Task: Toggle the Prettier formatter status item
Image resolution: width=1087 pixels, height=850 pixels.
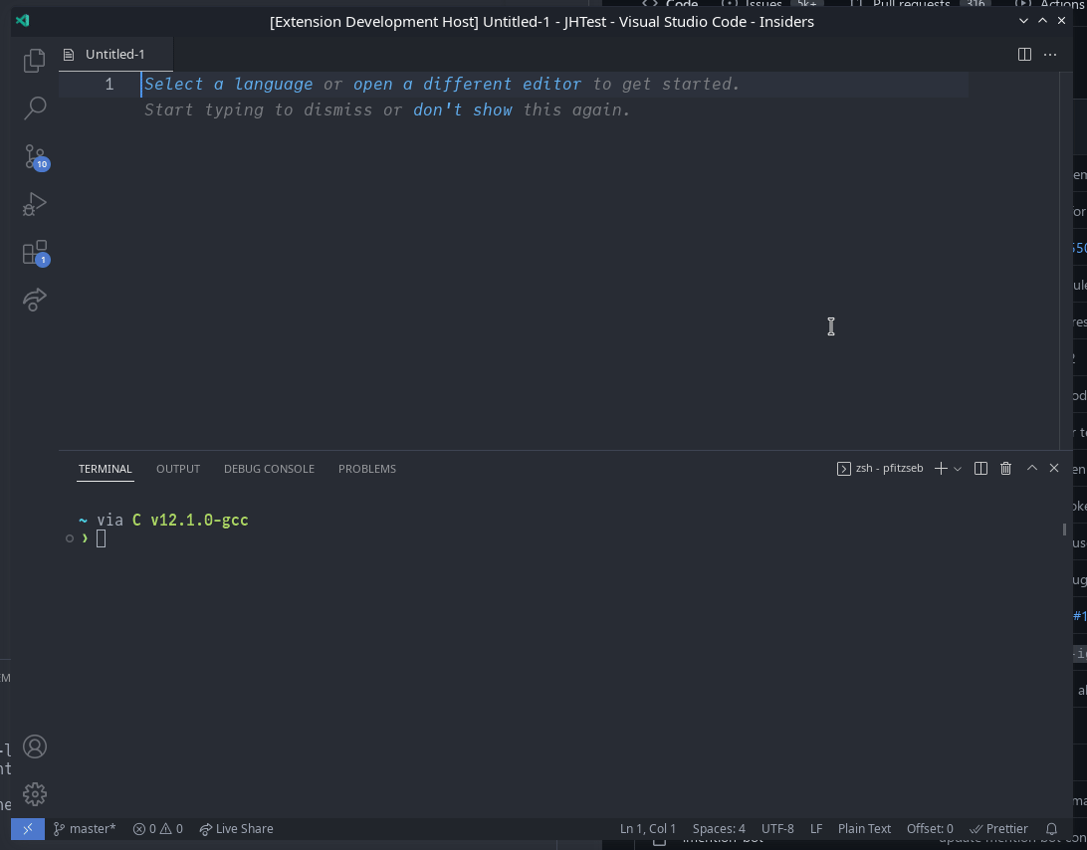Action: [998, 828]
